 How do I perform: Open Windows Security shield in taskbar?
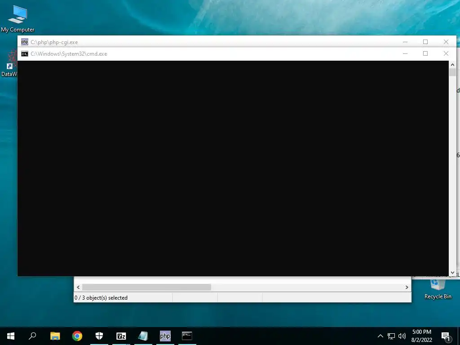(99, 336)
